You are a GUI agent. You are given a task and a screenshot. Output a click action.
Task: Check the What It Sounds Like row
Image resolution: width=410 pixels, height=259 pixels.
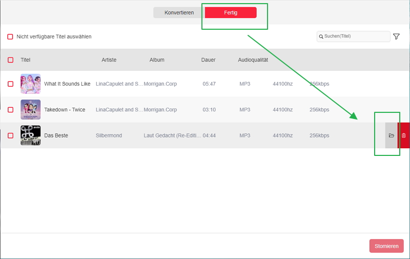[10, 84]
